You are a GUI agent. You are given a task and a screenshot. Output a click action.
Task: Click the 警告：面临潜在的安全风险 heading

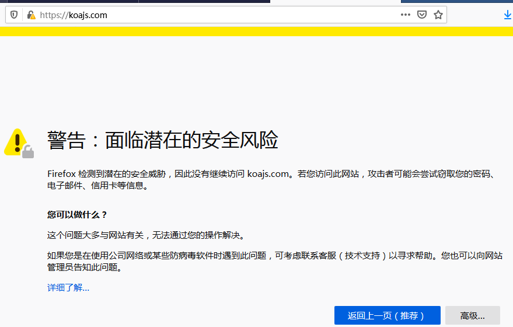click(x=162, y=141)
